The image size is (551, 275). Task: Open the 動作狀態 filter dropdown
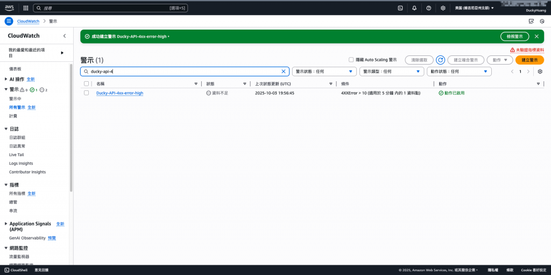click(x=459, y=72)
